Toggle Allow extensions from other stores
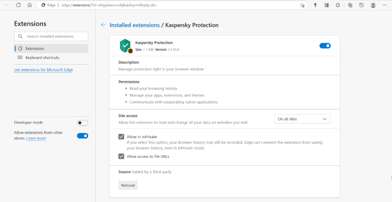The height and width of the screenshot is (202, 392). click(x=82, y=136)
